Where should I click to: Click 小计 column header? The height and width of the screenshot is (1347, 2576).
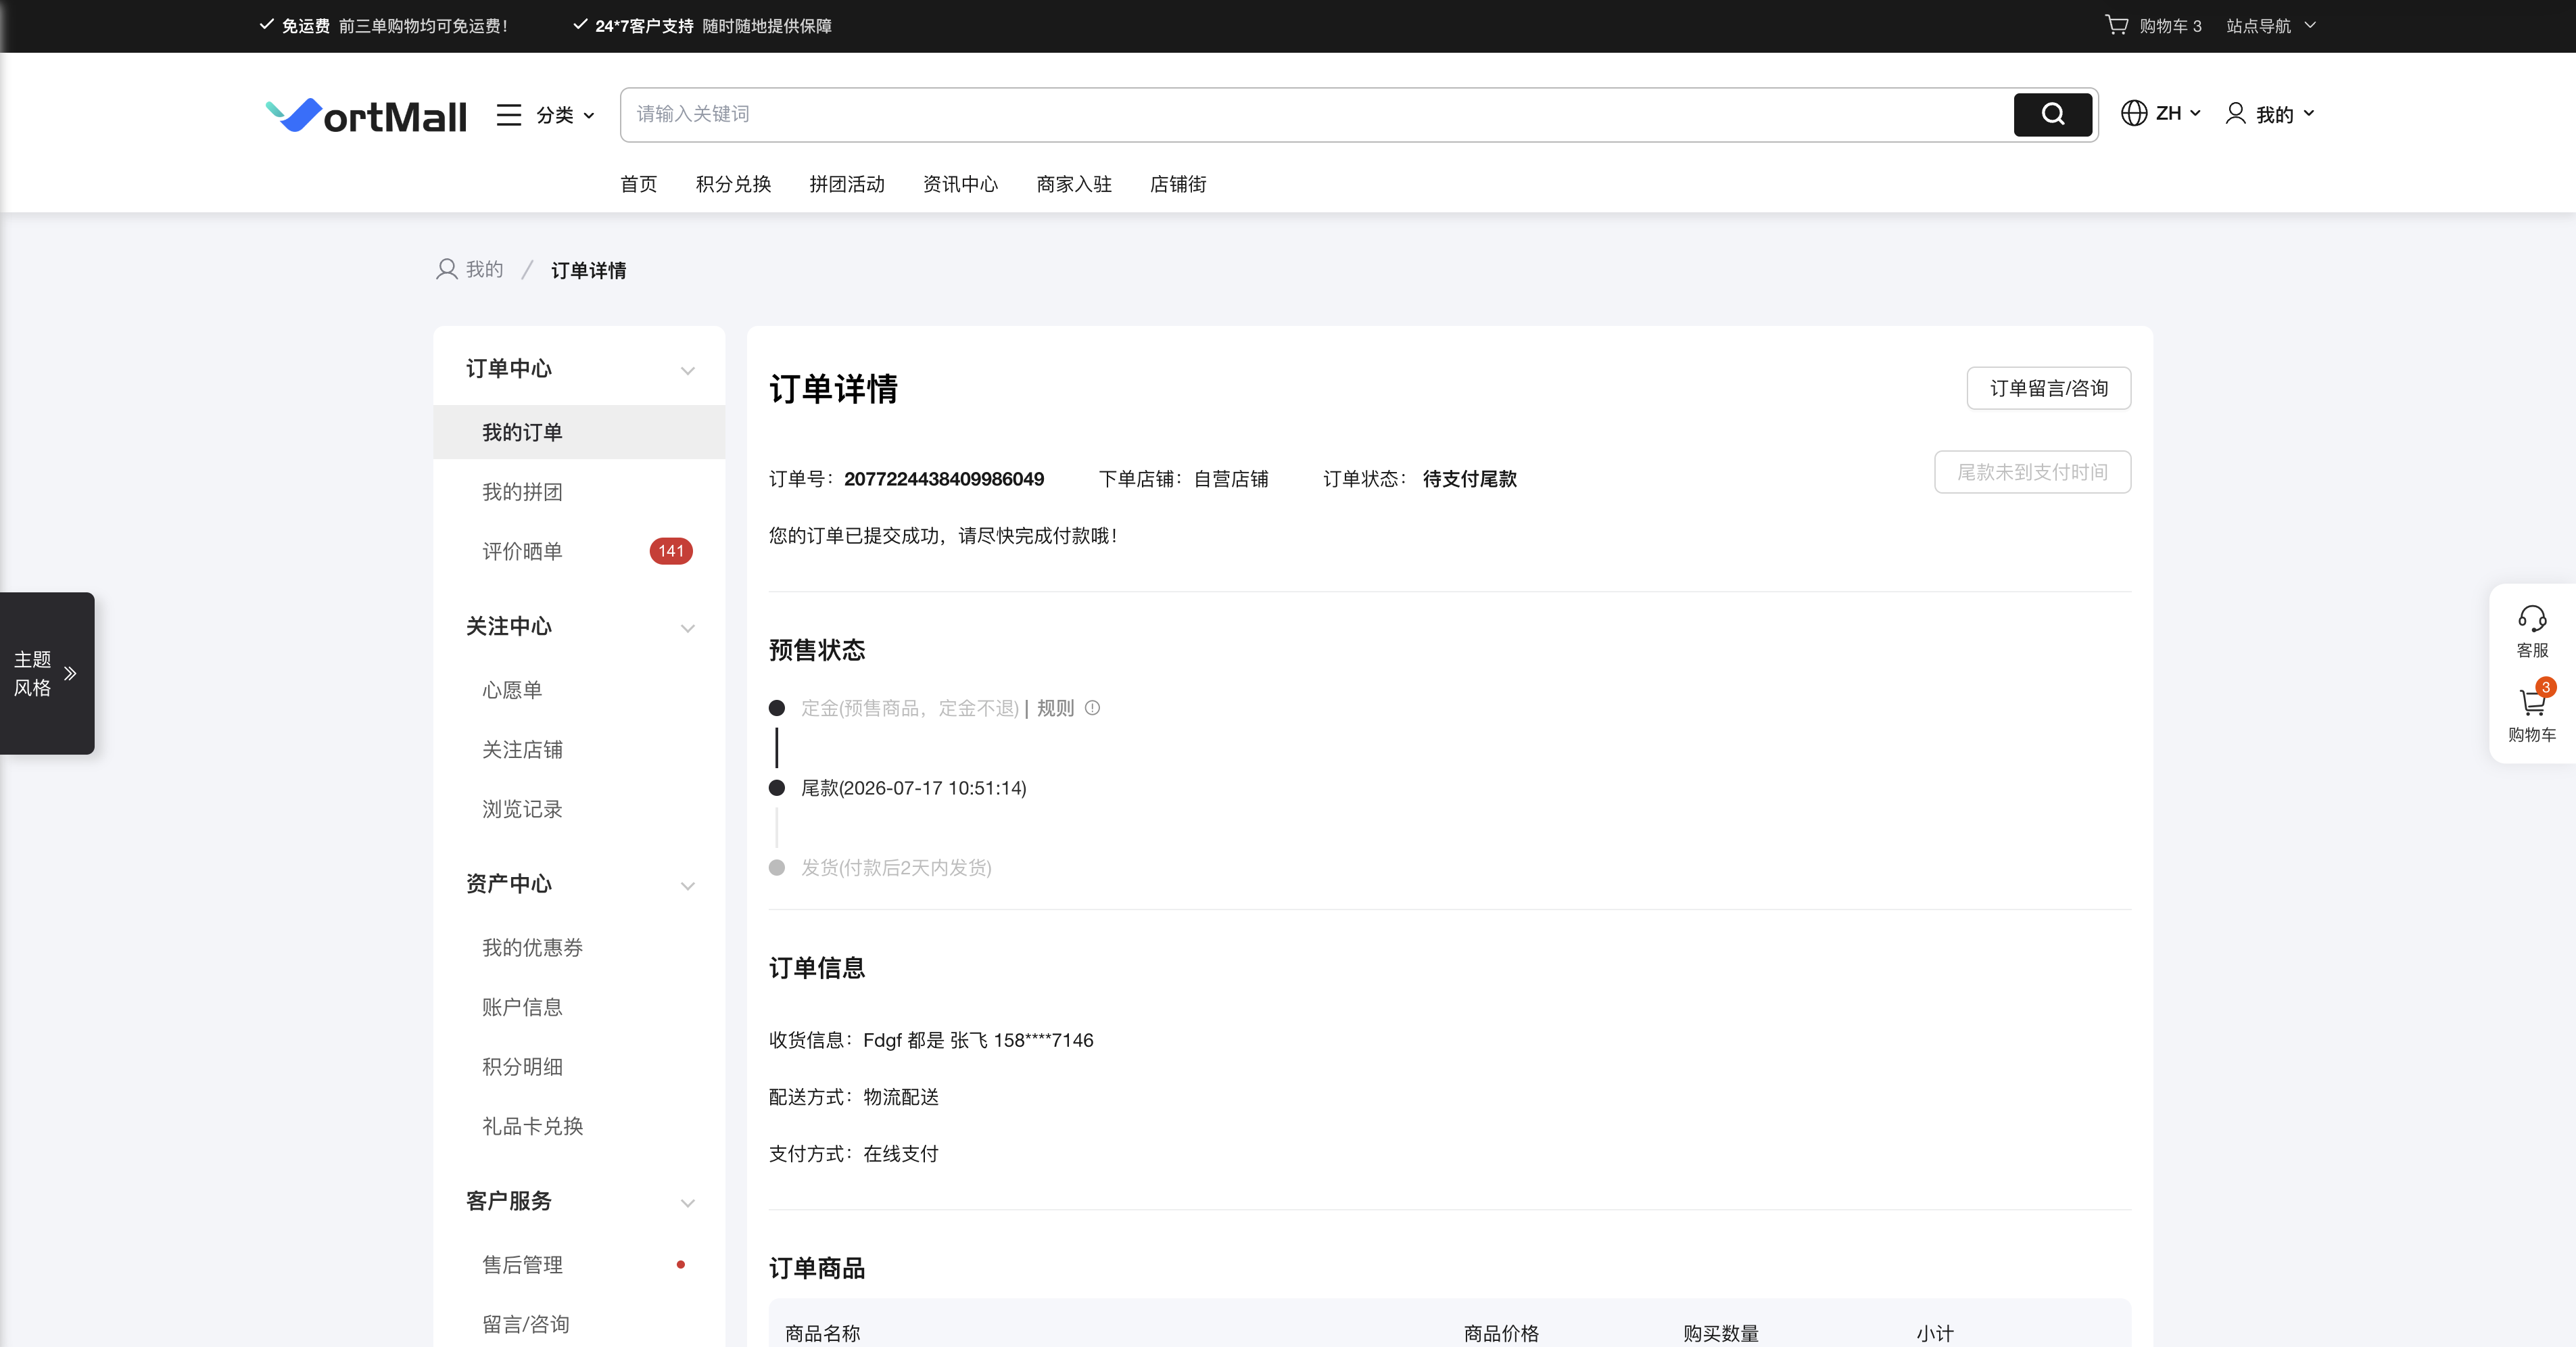pos(1935,1333)
